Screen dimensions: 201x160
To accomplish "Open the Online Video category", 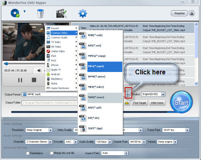I will pyautogui.click(x=62, y=51).
